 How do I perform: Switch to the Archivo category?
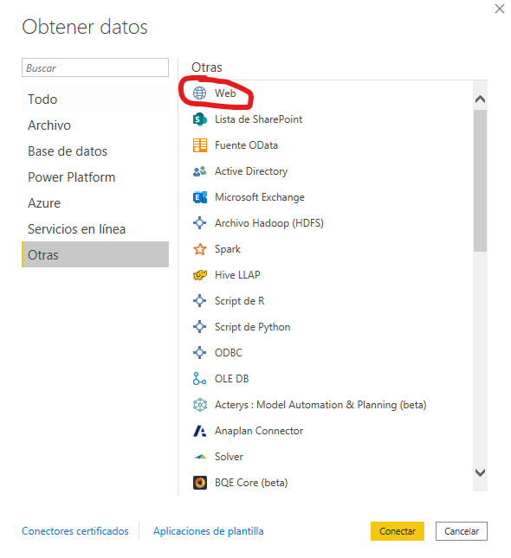tap(95, 125)
